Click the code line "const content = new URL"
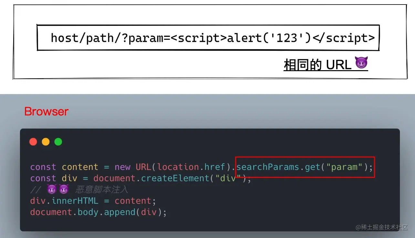 click(x=202, y=167)
